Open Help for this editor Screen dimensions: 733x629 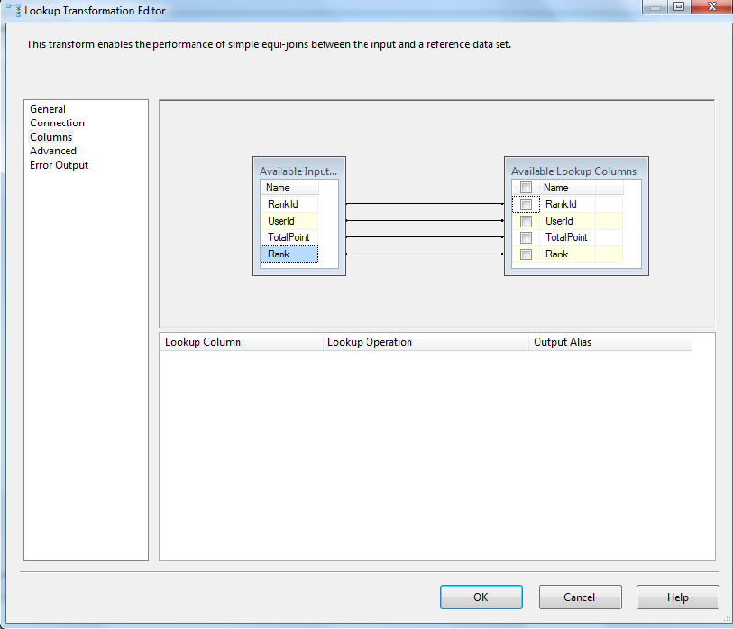677,597
